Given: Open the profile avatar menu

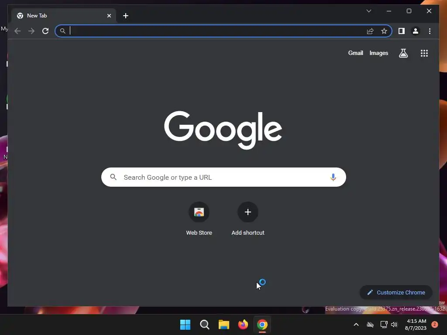Looking at the screenshot, I should 416,31.
